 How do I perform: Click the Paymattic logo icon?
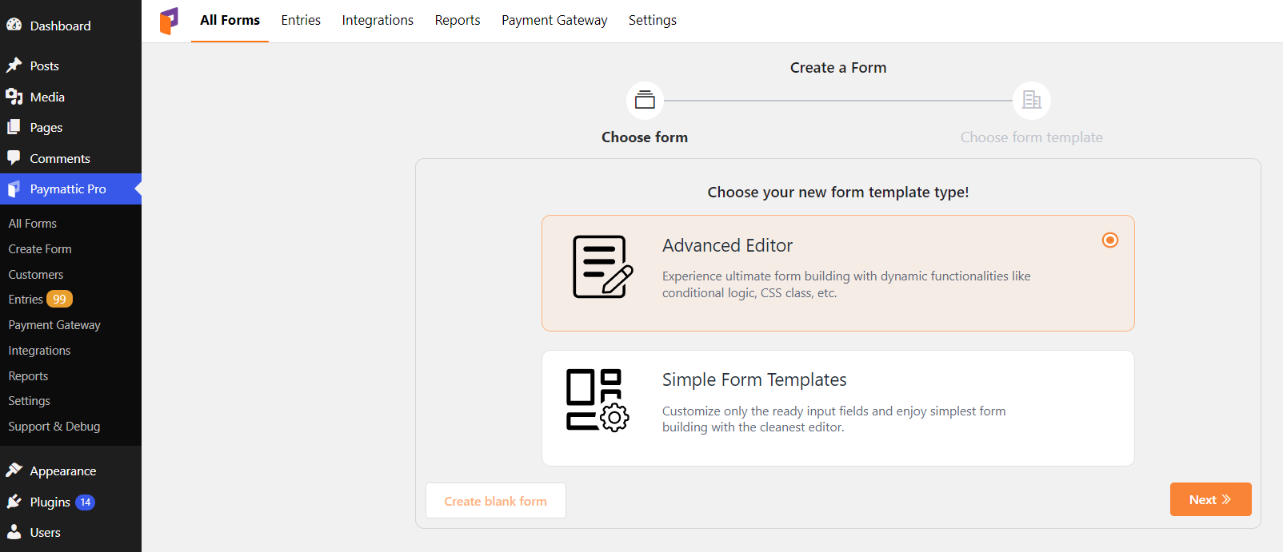168,21
